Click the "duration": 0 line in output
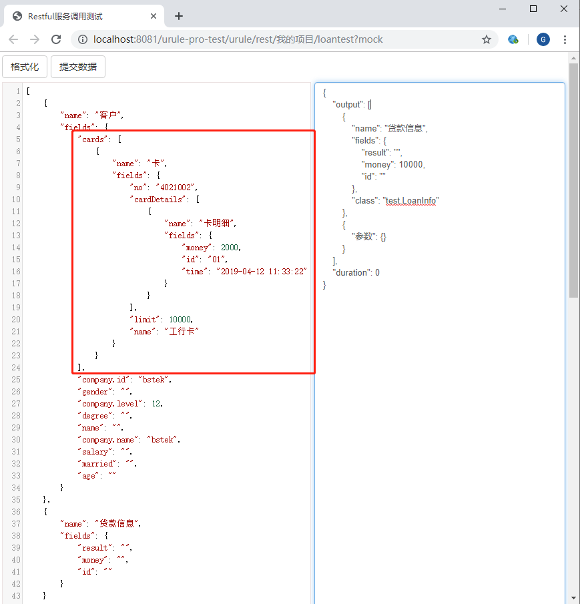 coord(356,273)
